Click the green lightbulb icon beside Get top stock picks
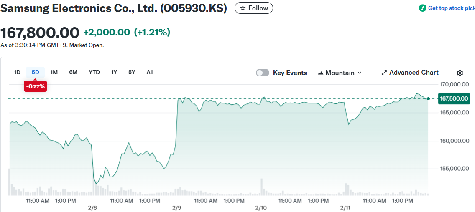 click(423, 8)
